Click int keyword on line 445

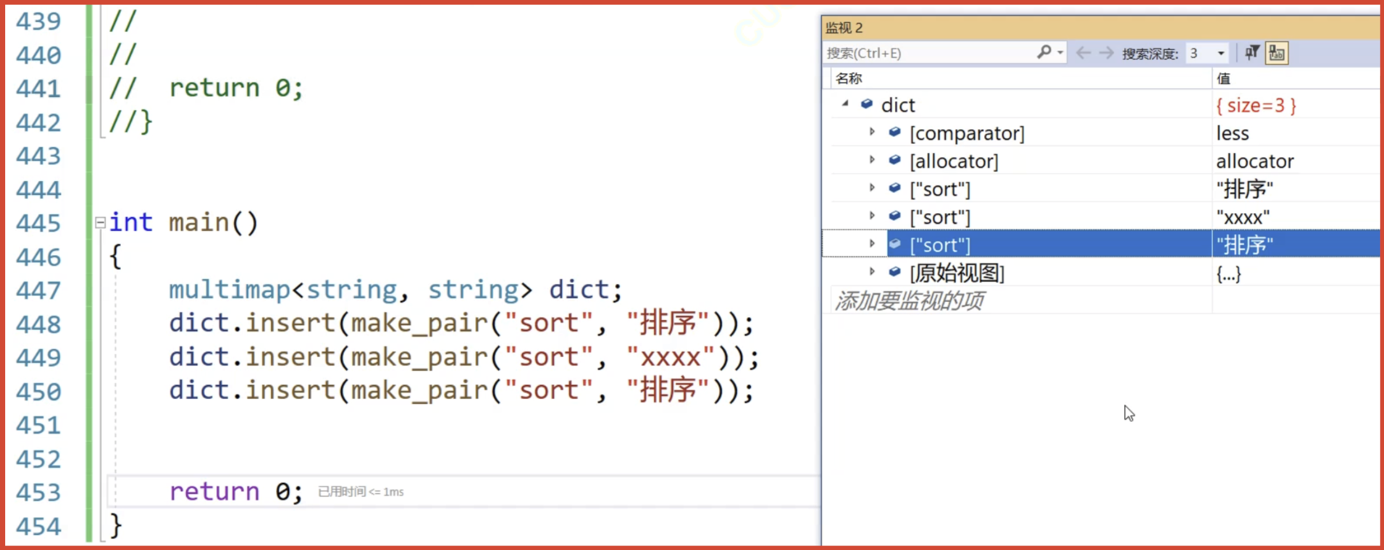tap(131, 222)
